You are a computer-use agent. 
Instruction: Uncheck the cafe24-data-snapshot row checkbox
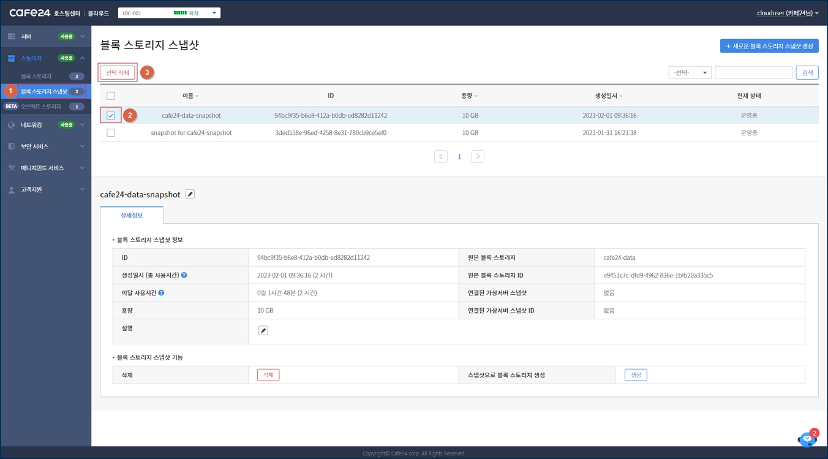(x=111, y=115)
